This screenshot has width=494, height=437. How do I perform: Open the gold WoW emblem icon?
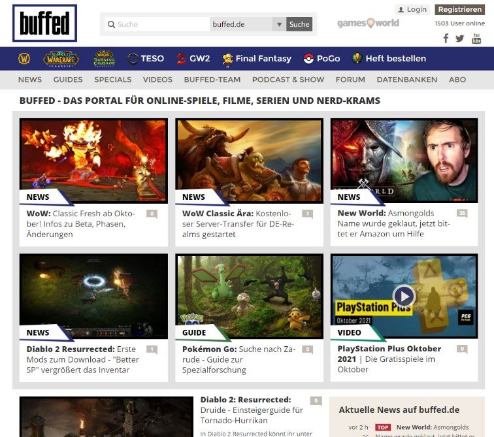click(24, 59)
